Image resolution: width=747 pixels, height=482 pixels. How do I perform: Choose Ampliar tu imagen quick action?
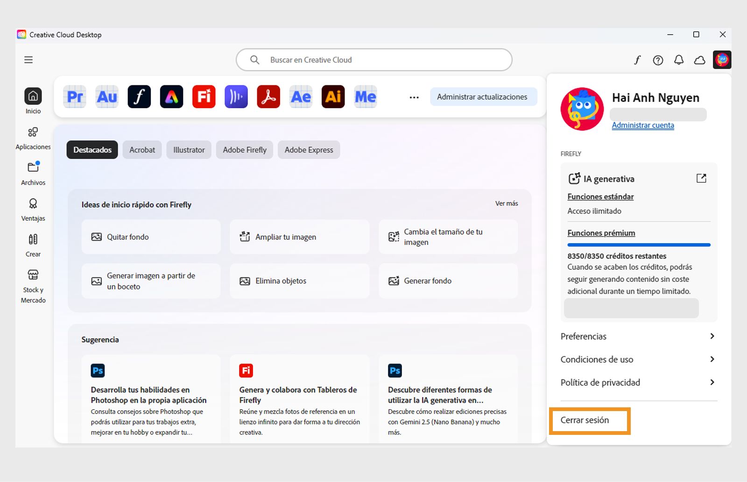(x=299, y=237)
